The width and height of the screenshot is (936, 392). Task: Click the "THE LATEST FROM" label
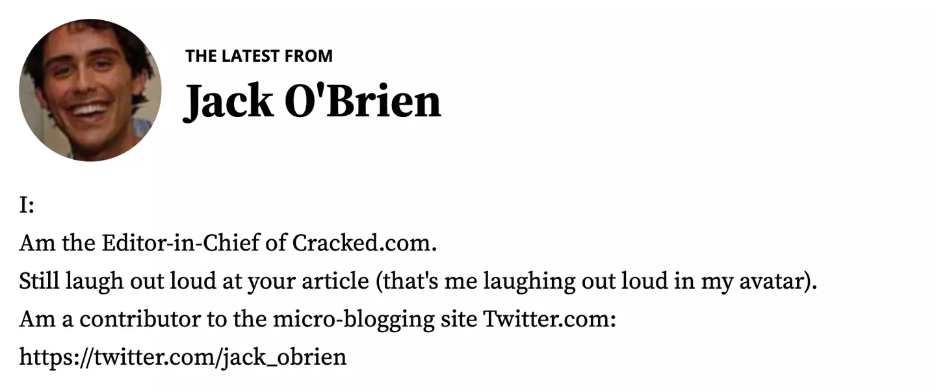[x=259, y=57]
